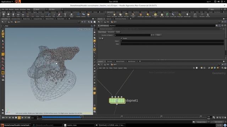Click the parameter gear settings icon
227x127 pixels.
(217, 25)
